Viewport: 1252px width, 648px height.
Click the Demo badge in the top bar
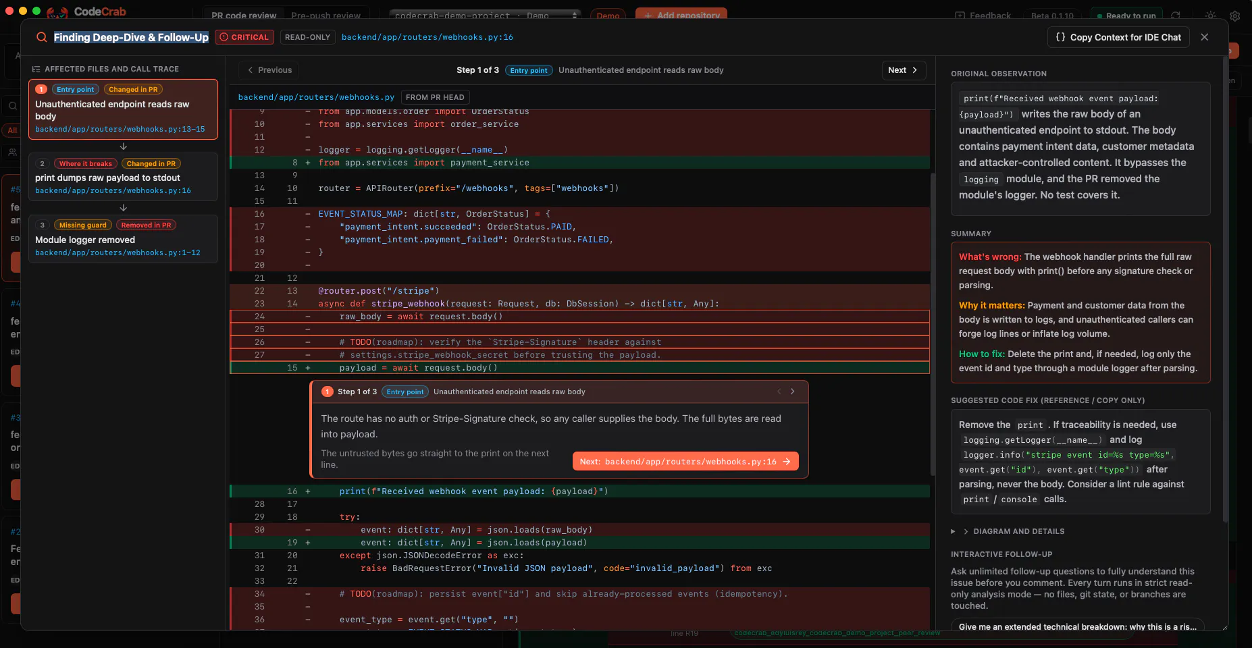(x=608, y=16)
